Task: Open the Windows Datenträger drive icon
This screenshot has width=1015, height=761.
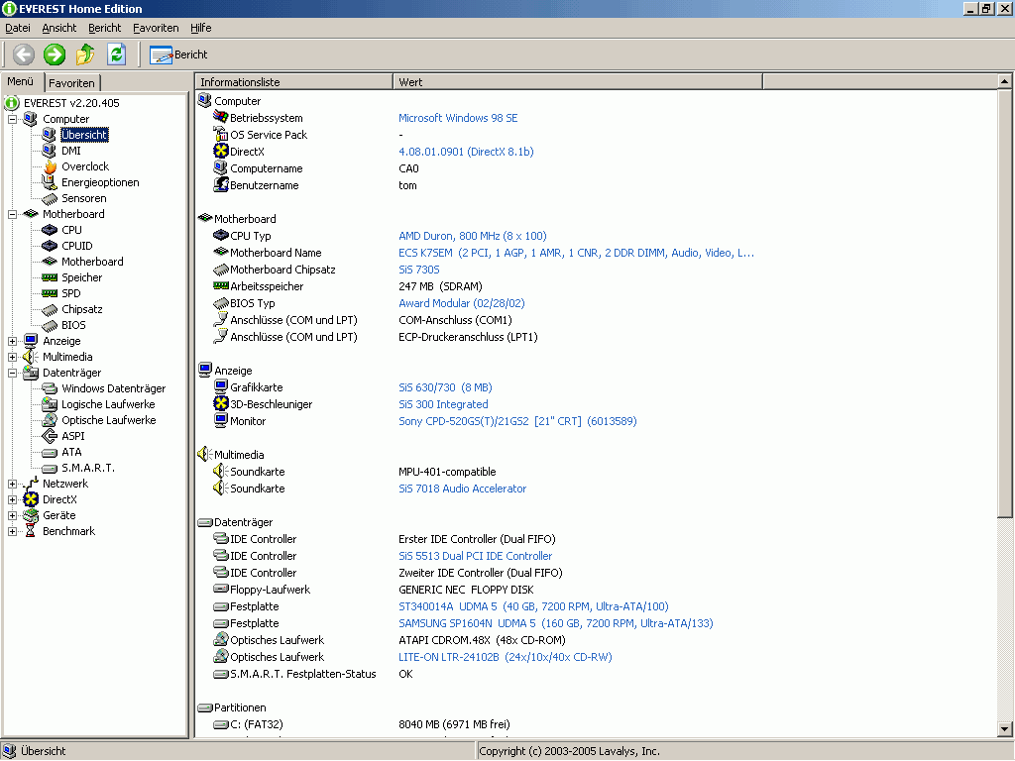Action: pyautogui.click(x=50, y=388)
